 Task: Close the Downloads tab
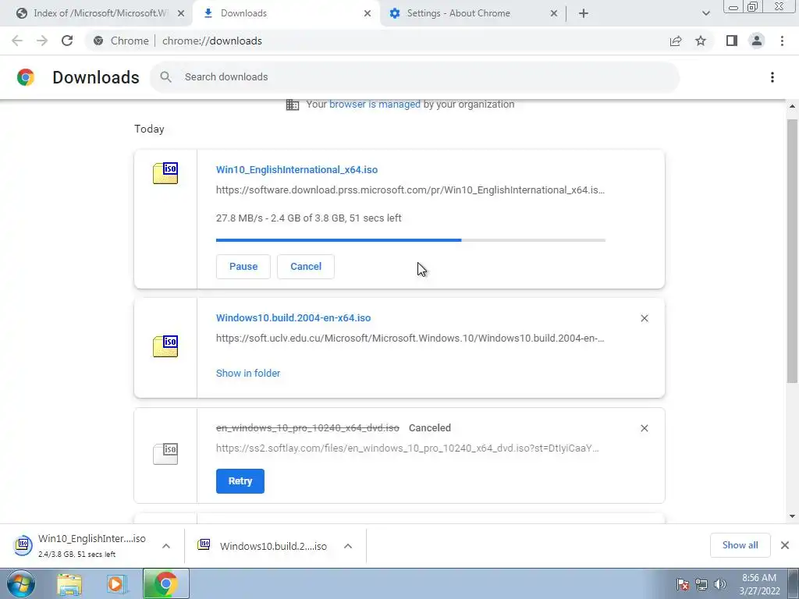point(368,13)
